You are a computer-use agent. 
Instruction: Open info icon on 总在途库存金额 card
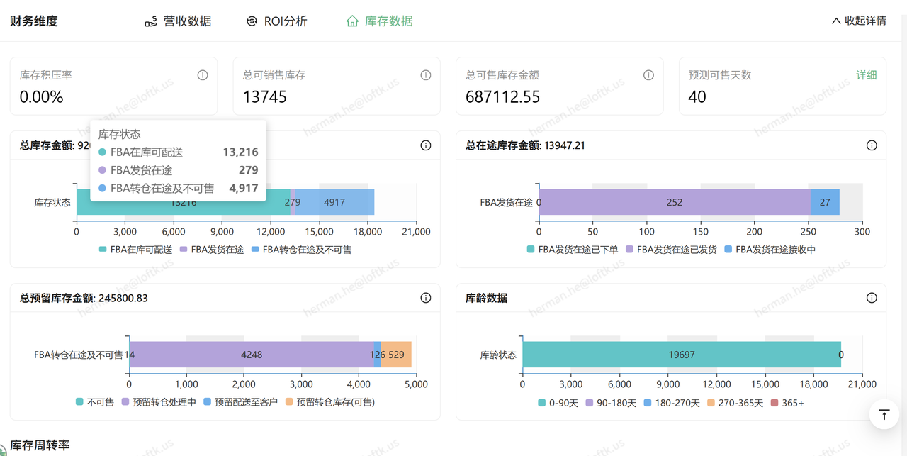point(872,145)
